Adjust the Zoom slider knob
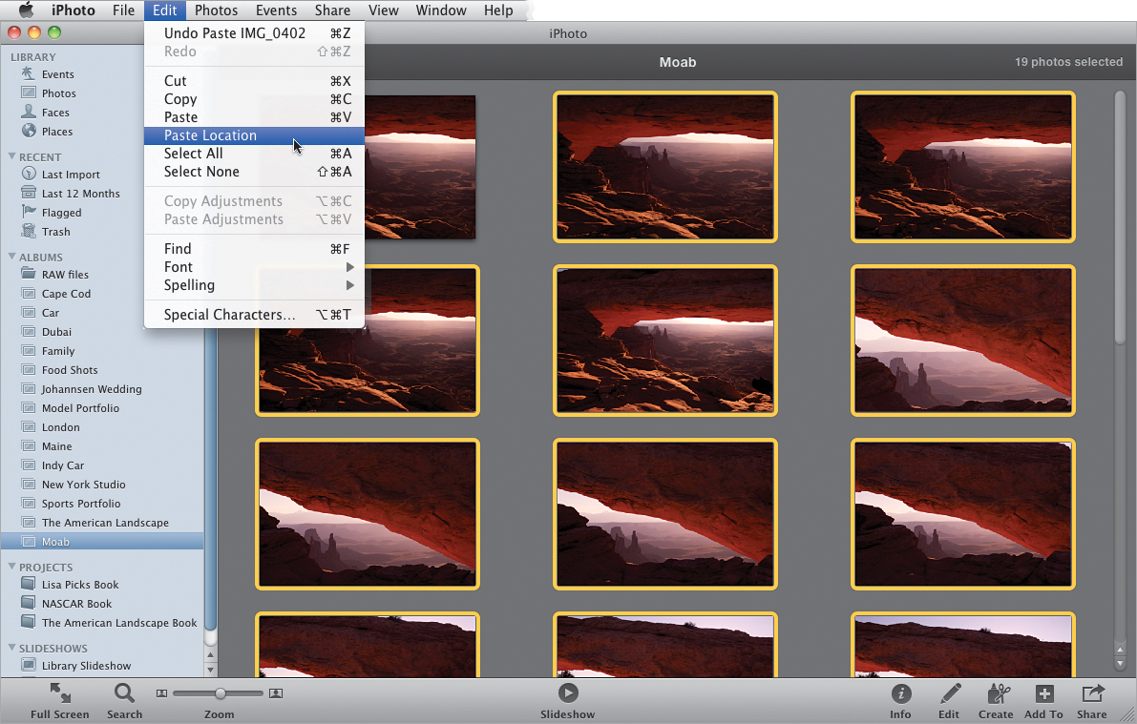Viewport: 1137px width, 724px height. 220,693
